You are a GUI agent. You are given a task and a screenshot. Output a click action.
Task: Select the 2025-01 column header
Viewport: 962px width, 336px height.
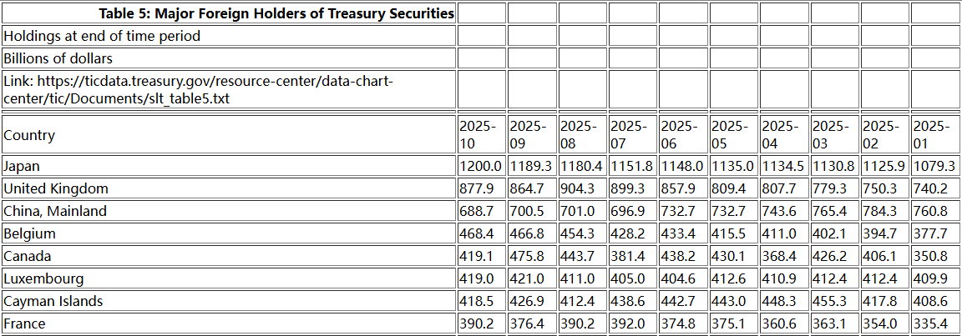[934, 135]
